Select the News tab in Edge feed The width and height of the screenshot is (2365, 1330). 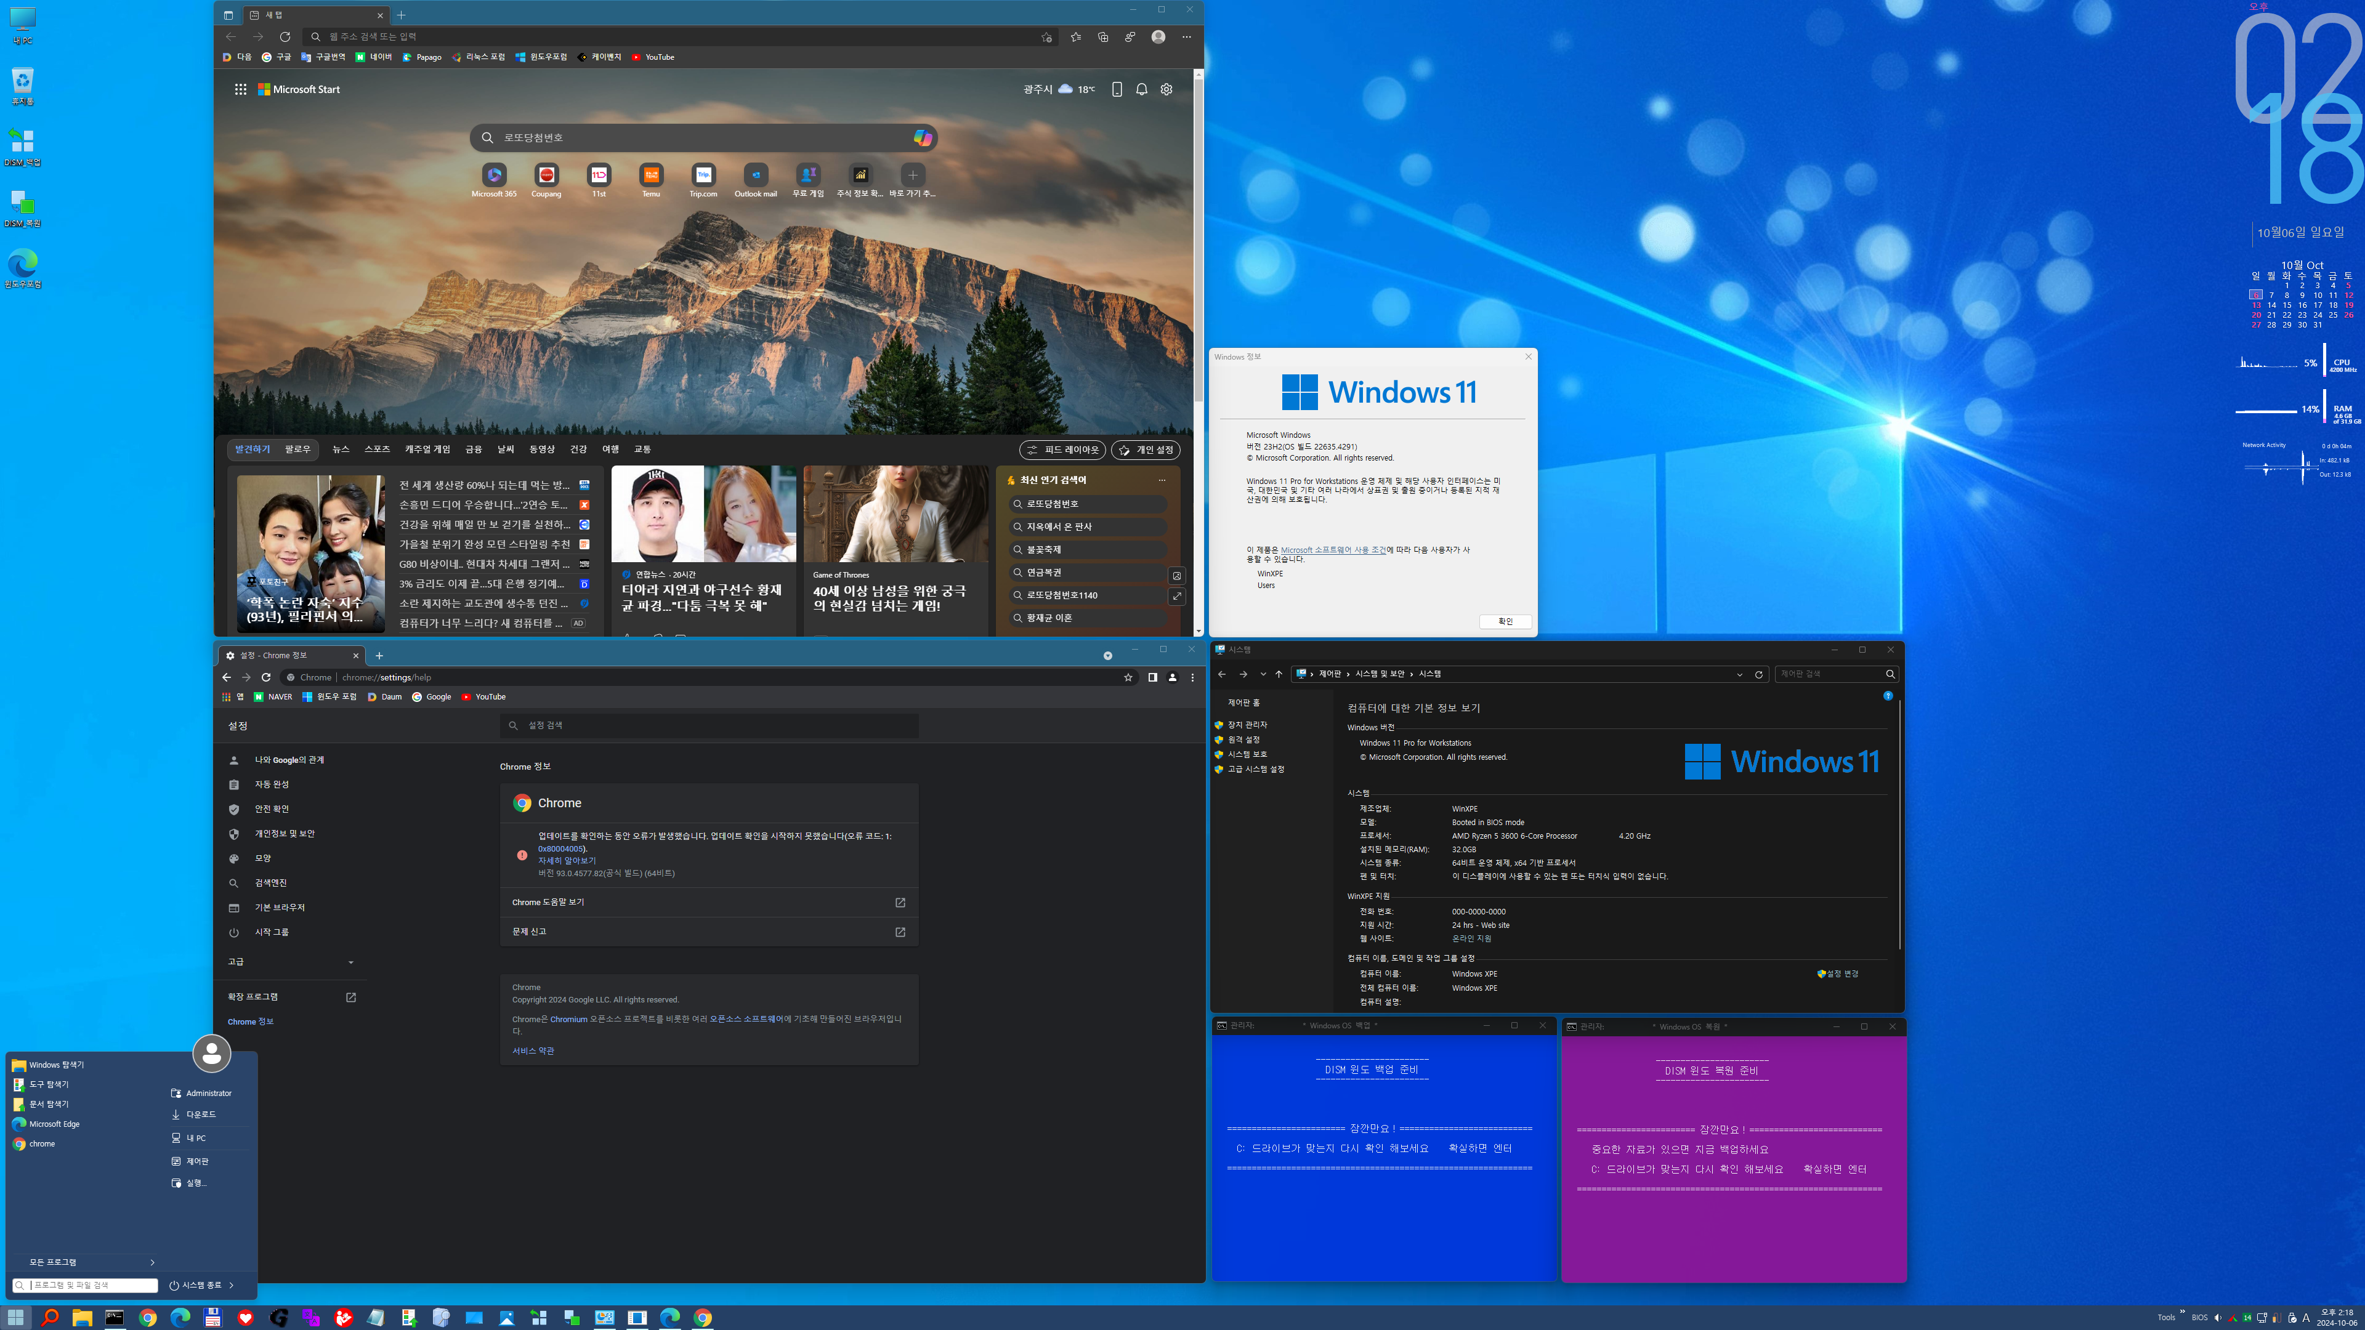coord(341,449)
